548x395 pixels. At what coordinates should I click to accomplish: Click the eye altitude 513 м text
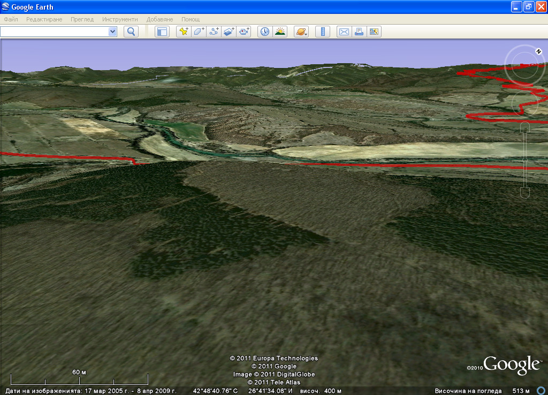(x=482, y=391)
